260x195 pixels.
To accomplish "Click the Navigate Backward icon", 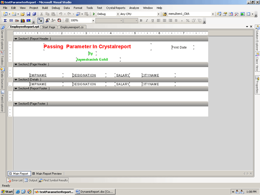I will pyautogui.click(x=78, y=14).
